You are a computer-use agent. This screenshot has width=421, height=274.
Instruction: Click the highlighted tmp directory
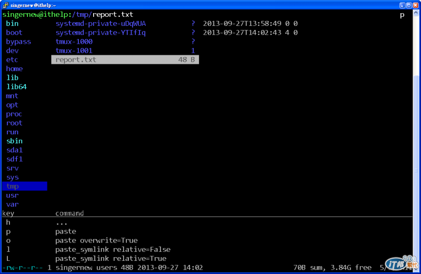click(x=24, y=186)
